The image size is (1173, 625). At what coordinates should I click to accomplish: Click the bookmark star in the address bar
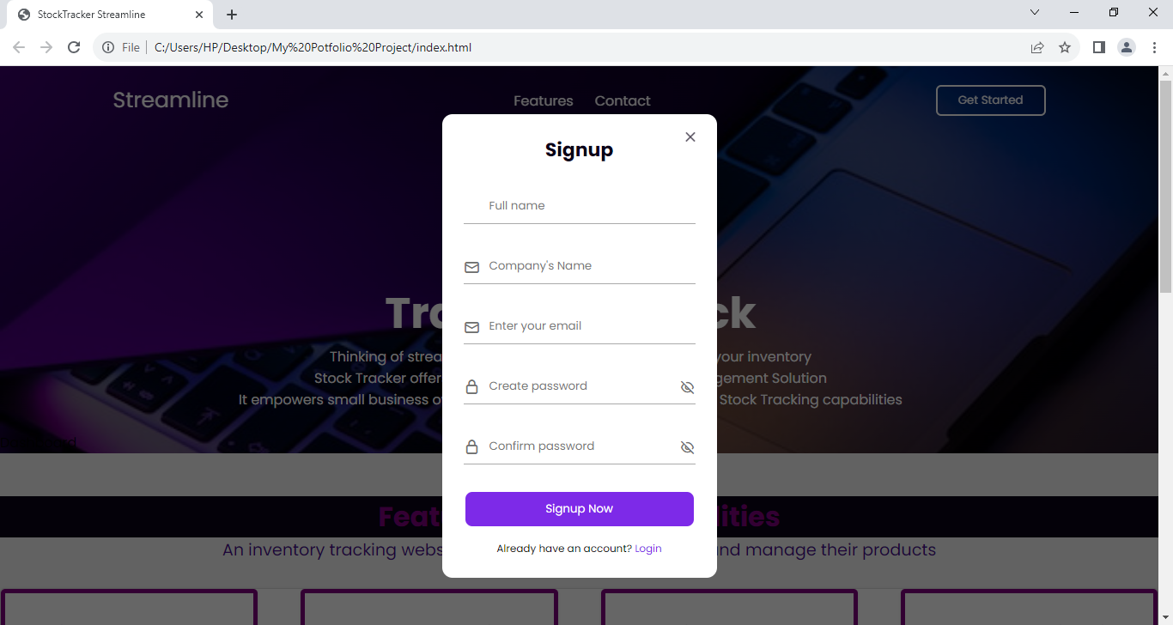click(x=1065, y=47)
